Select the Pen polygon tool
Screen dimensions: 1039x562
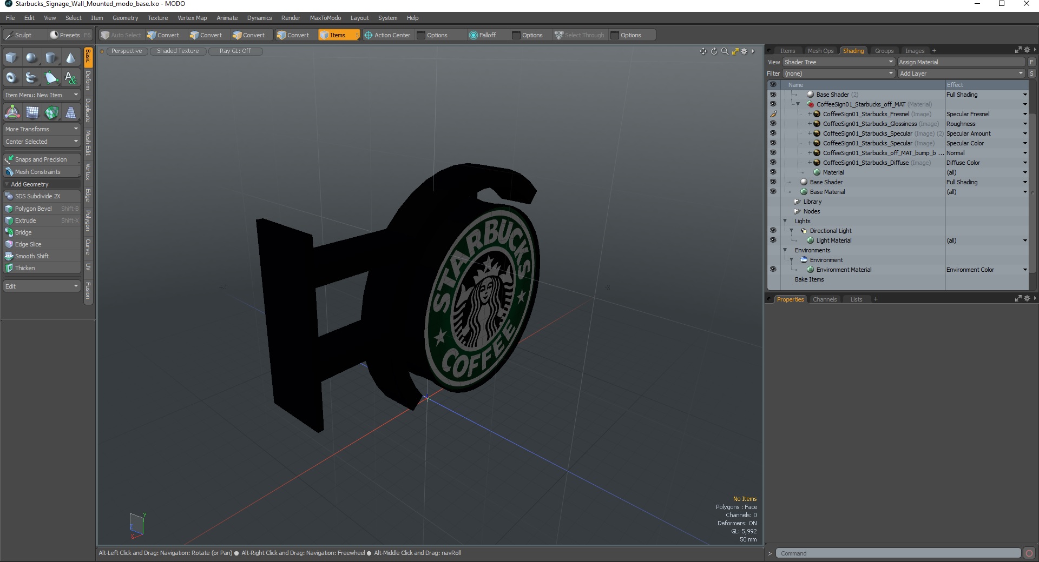click(x=51, y=78)
